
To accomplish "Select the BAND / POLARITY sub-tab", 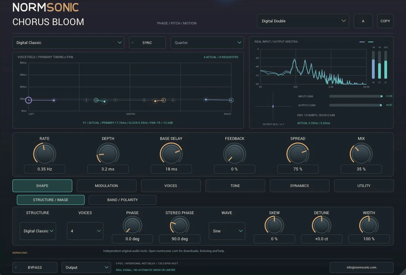I will click(122, 200).
